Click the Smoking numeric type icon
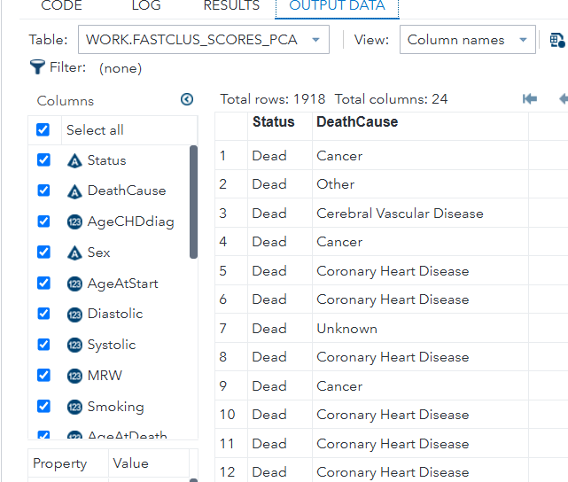 (x=74, y=407)
